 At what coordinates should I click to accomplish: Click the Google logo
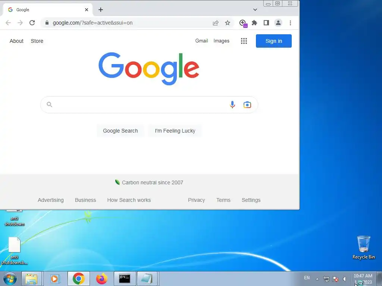(149, 69)
